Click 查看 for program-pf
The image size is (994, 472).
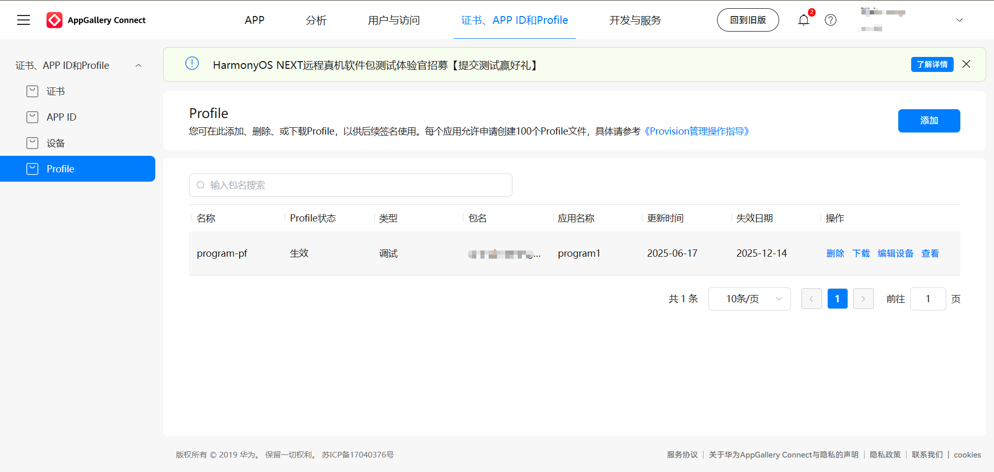930,253
